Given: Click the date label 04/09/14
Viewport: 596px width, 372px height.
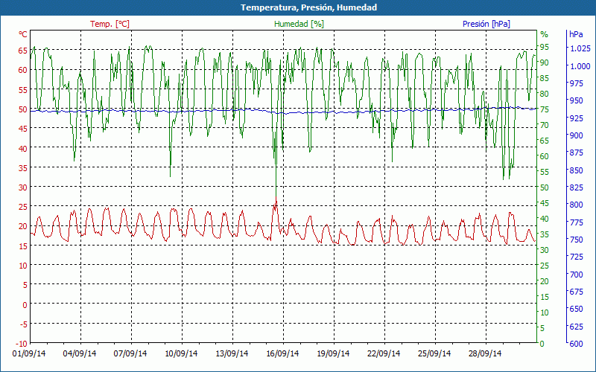Looking at the screenshot, I should (80, 353).
